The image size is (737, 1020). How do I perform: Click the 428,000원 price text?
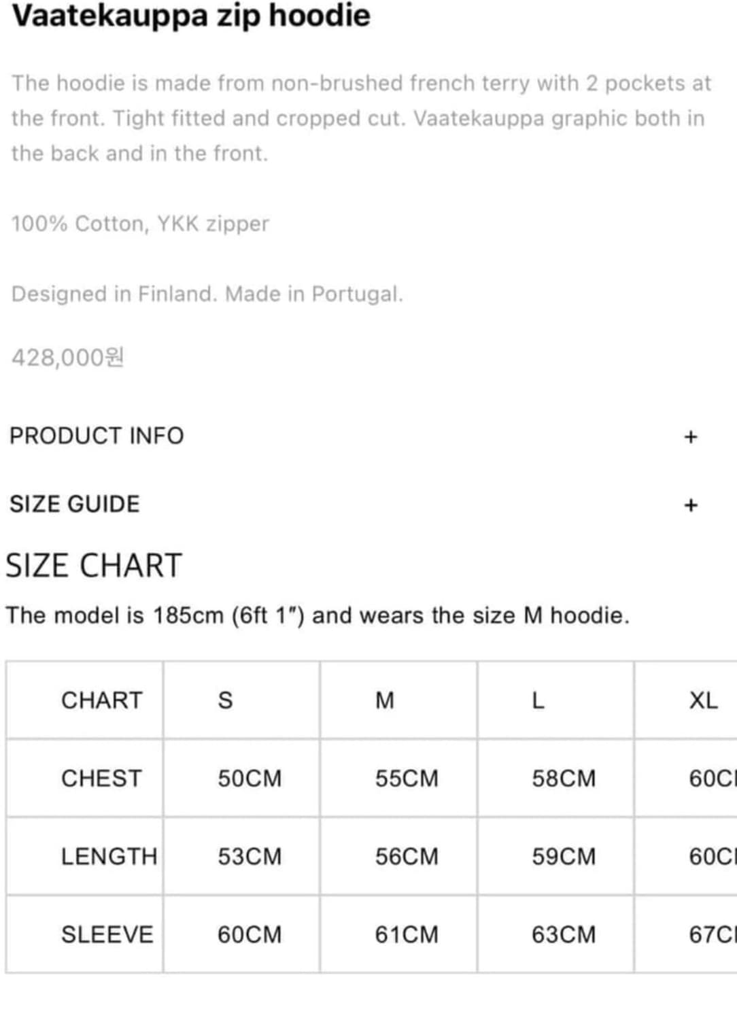(x=68, y=357)
